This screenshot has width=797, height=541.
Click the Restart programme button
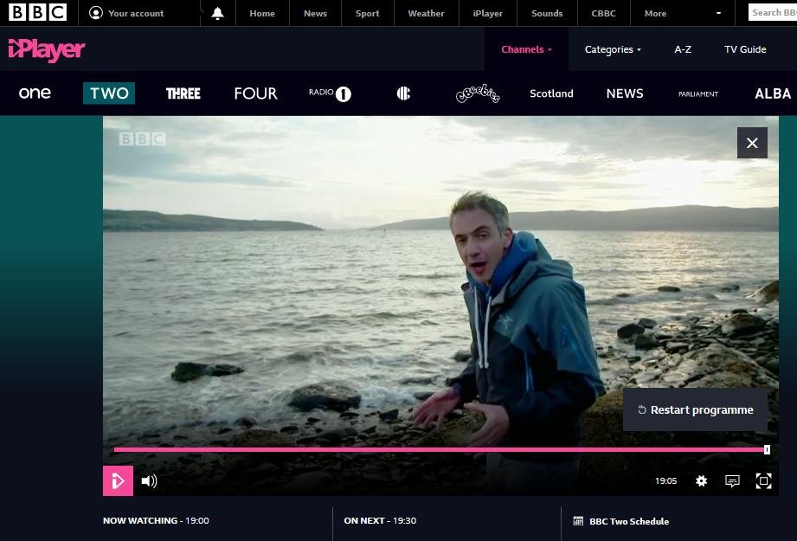coord(694,410)
